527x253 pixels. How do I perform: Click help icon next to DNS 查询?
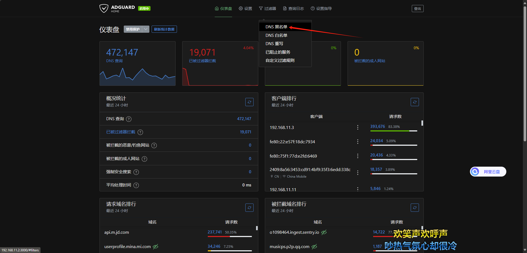click(129, 119)
